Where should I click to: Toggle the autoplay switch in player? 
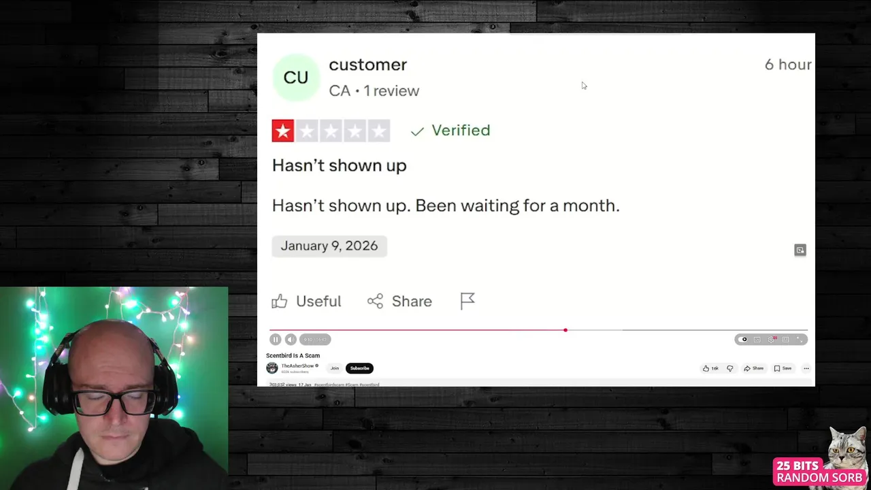743,340
